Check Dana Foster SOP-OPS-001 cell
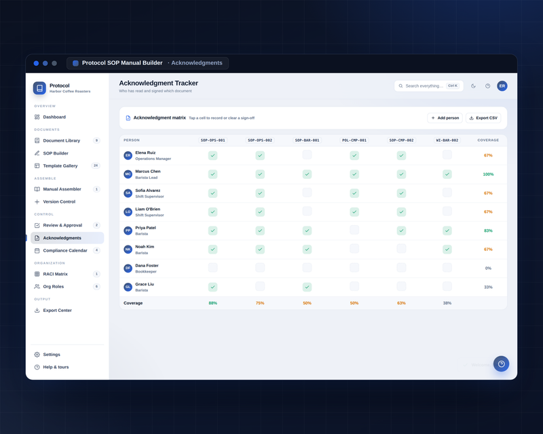This screenshot has height=434, width=543. 213,268
